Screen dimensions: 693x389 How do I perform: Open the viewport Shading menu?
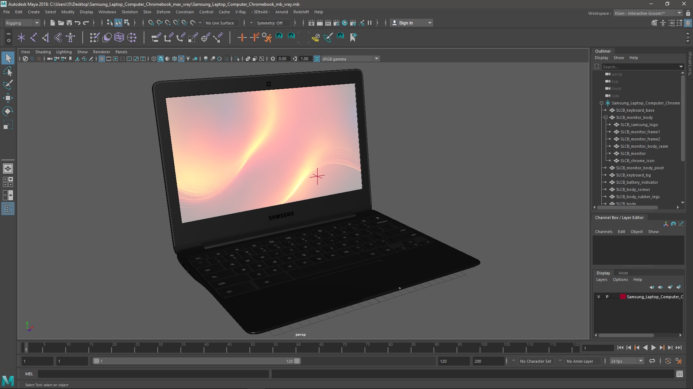click(43, 52)
